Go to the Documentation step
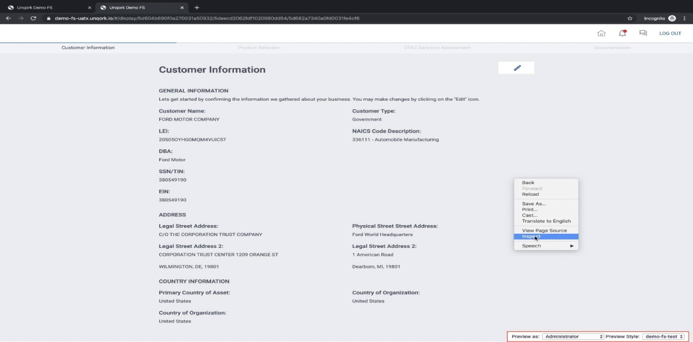 click(x=612, y=48)
